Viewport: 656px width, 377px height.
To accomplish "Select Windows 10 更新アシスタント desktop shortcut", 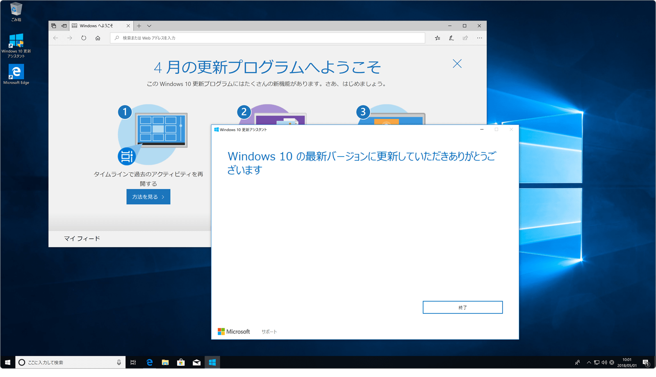I will click(x=16, y=45).
